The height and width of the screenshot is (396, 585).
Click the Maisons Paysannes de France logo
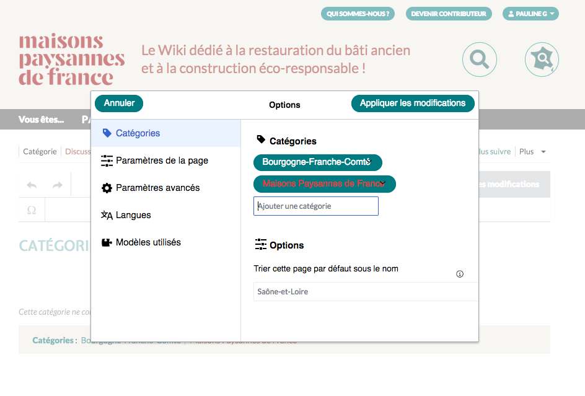tap(71, 59)
